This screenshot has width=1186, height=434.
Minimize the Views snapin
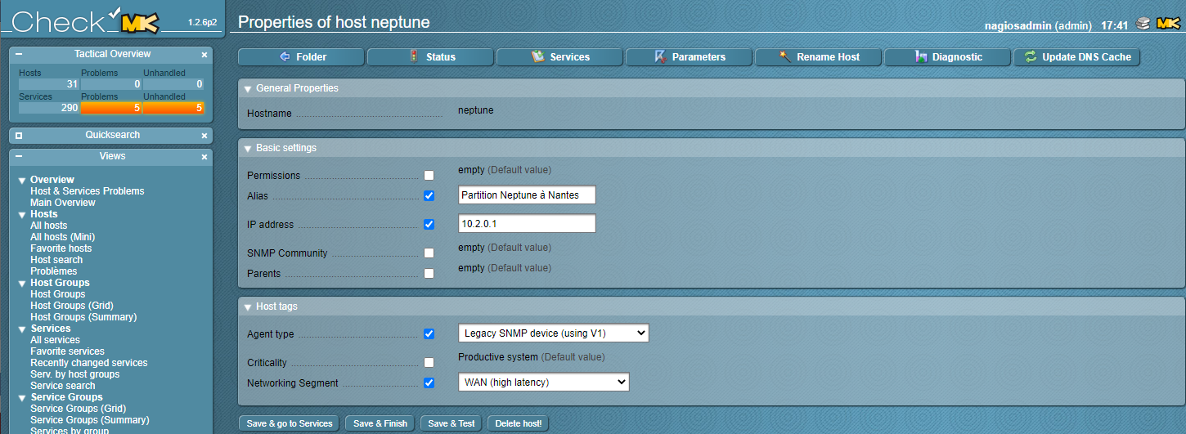tap(18, 157)
